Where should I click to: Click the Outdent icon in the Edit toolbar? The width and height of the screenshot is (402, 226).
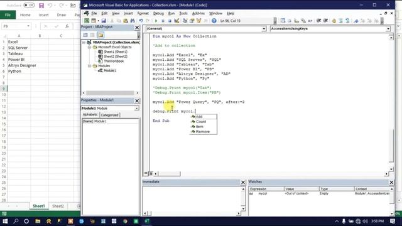325,21
